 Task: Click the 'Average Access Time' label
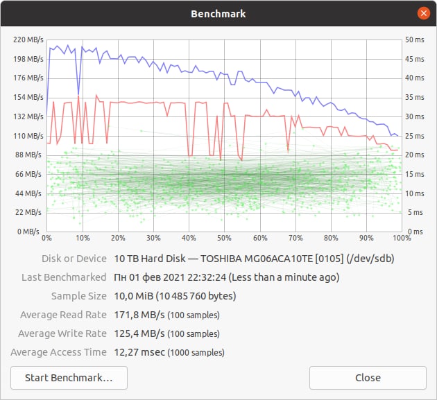coord(58,352)
